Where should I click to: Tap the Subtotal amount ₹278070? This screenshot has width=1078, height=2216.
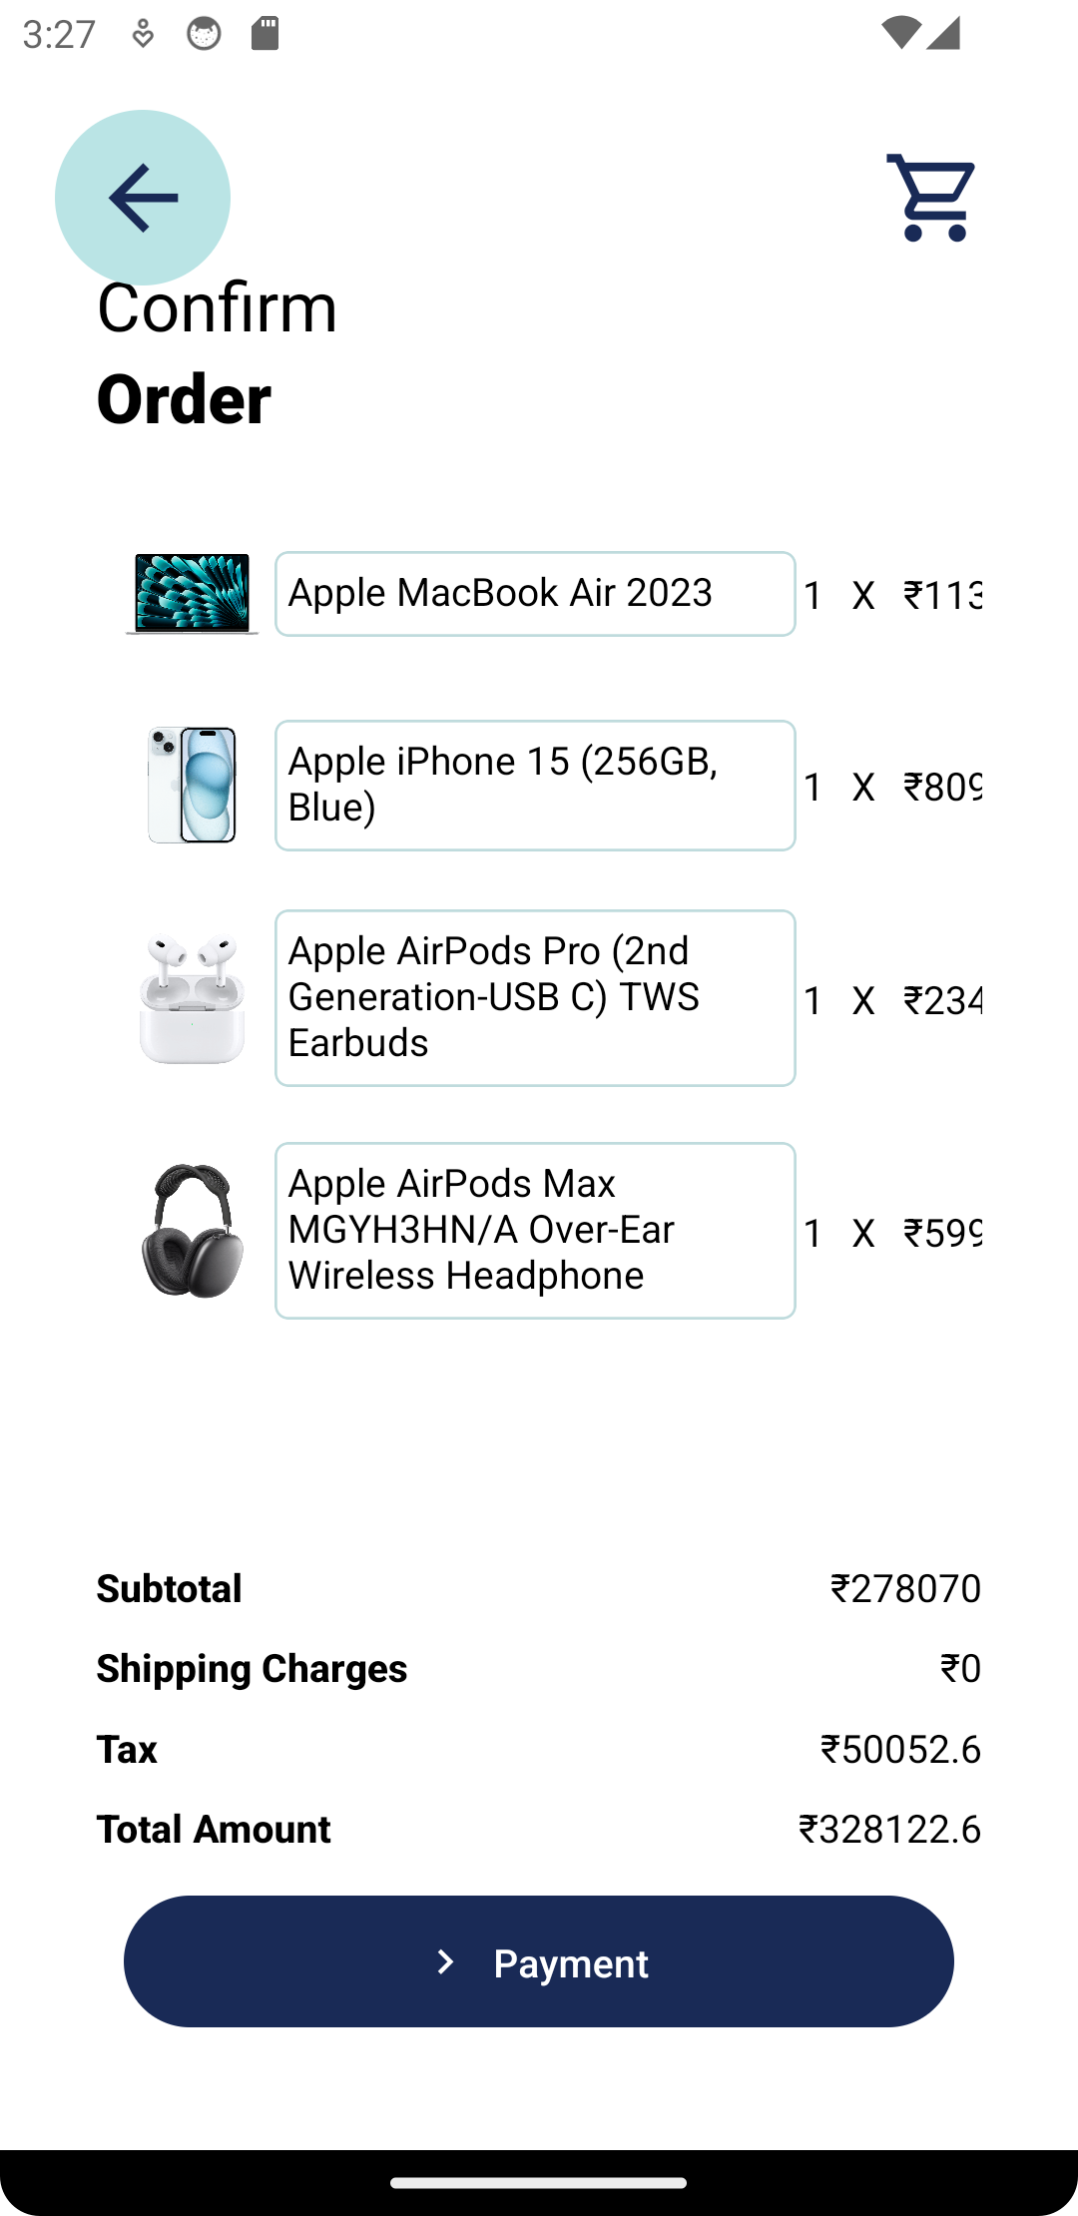coord(905,1588)
